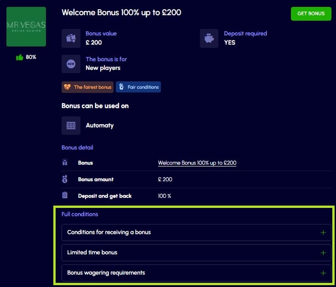Viewport: 336px width, 287px height.
Task: Click the Full conditions section label
Action: pyautogui.click(x=80, y=214)
